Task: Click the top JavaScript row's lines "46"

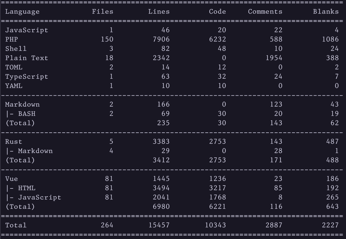Action: (x=165, y=30)
